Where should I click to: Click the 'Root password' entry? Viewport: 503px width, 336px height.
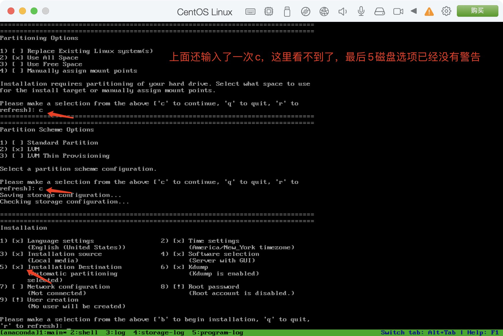tap(214, 287)
